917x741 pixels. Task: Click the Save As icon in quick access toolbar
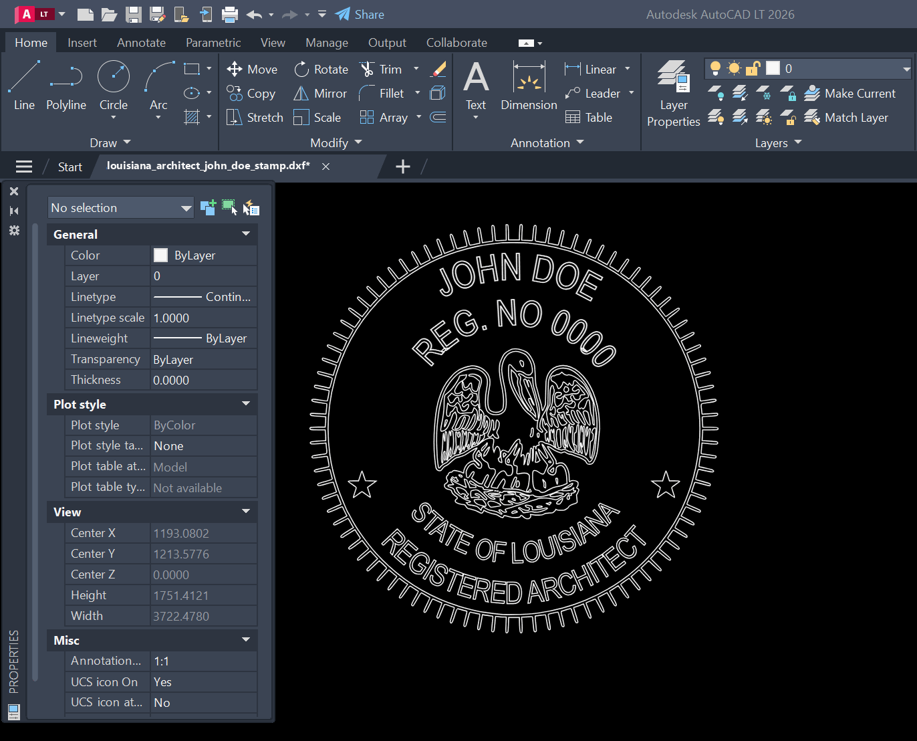(158, 14)
